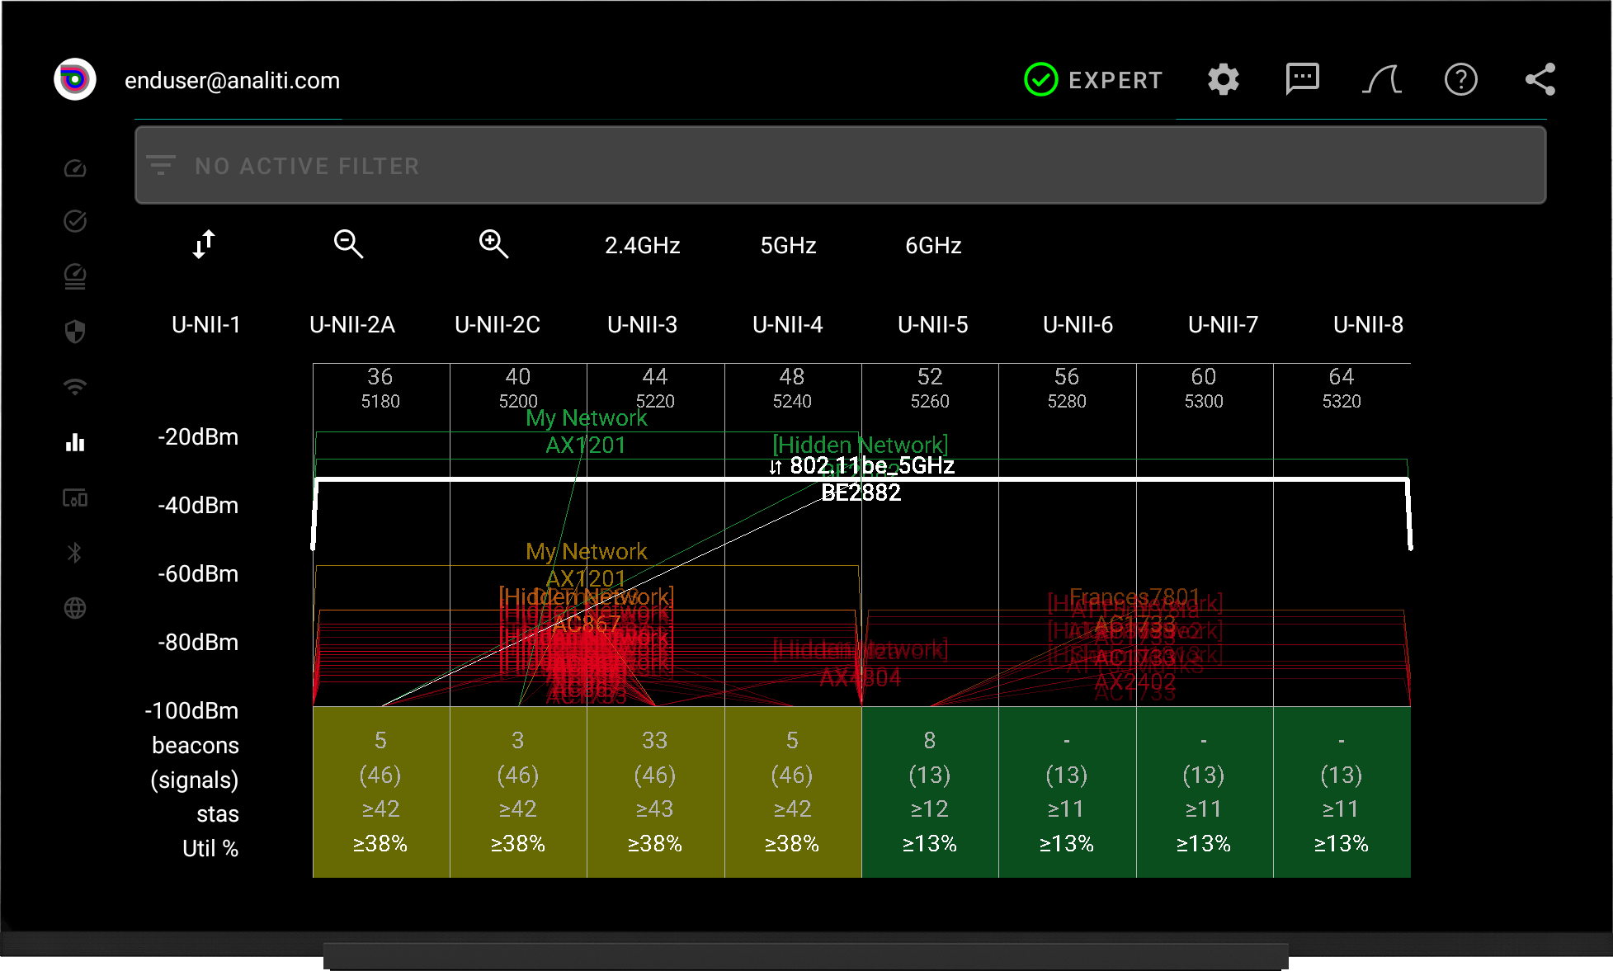Click the sort up-down arrows icon

[204, 244]
